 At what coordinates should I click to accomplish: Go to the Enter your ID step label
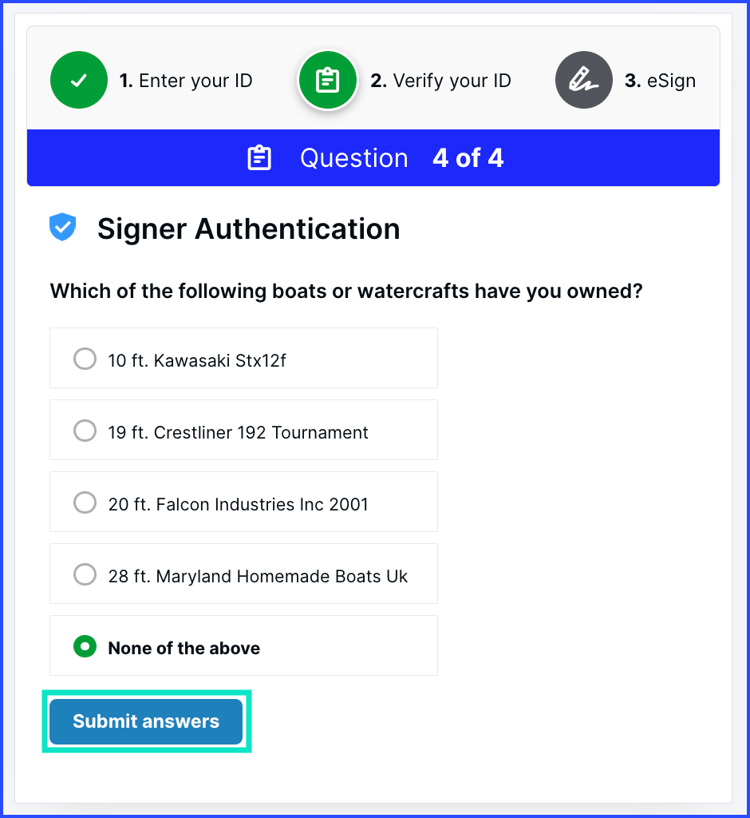pos(186,81)
